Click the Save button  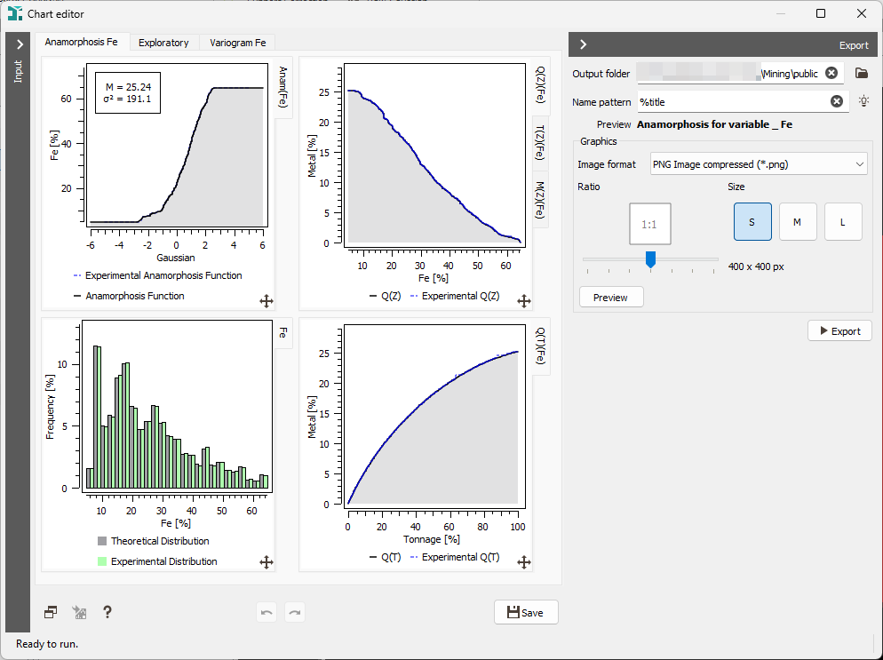pos(526,613)
